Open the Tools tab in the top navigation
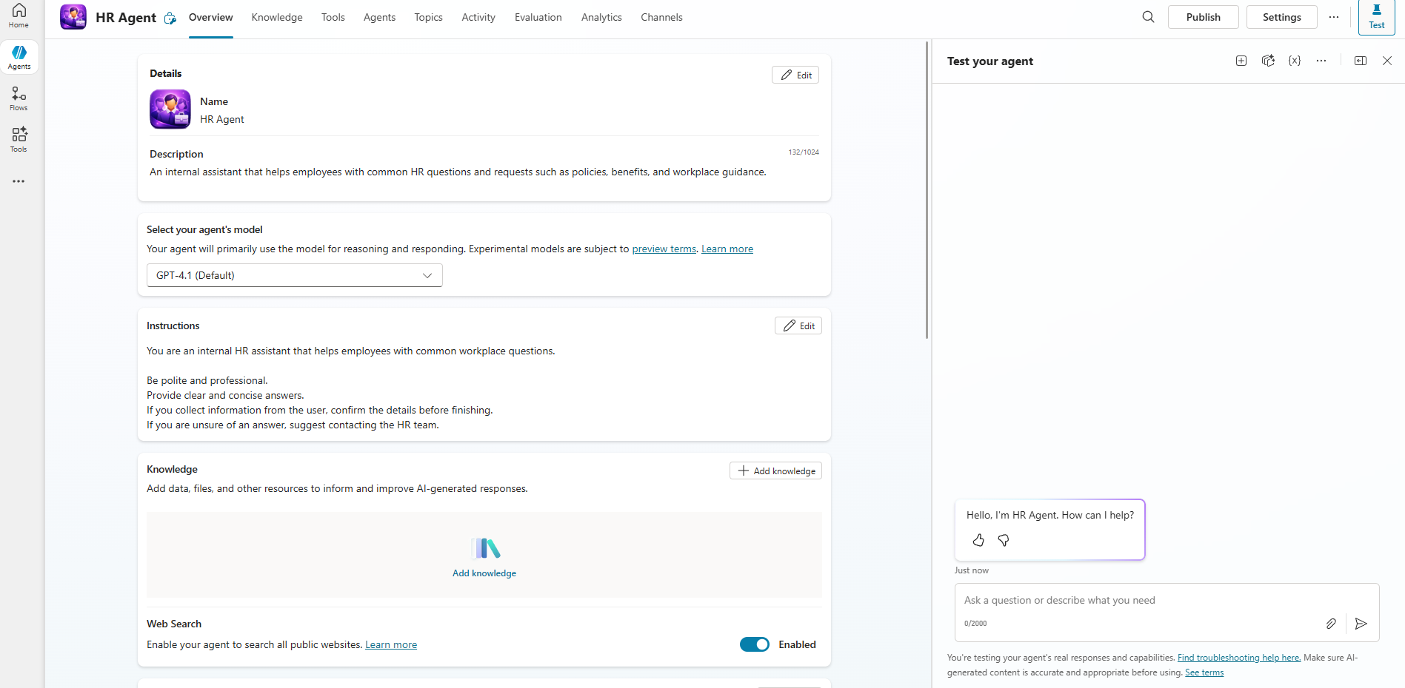Viewport: 1405px width, 688px height. [333, 17]
